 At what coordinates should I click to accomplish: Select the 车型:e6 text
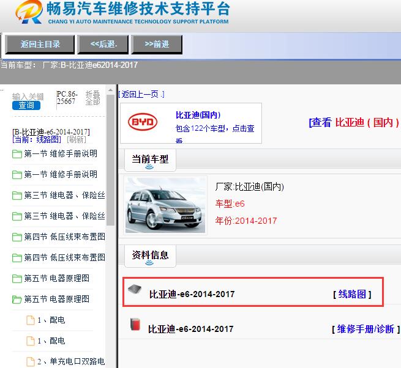click(230, 204)
